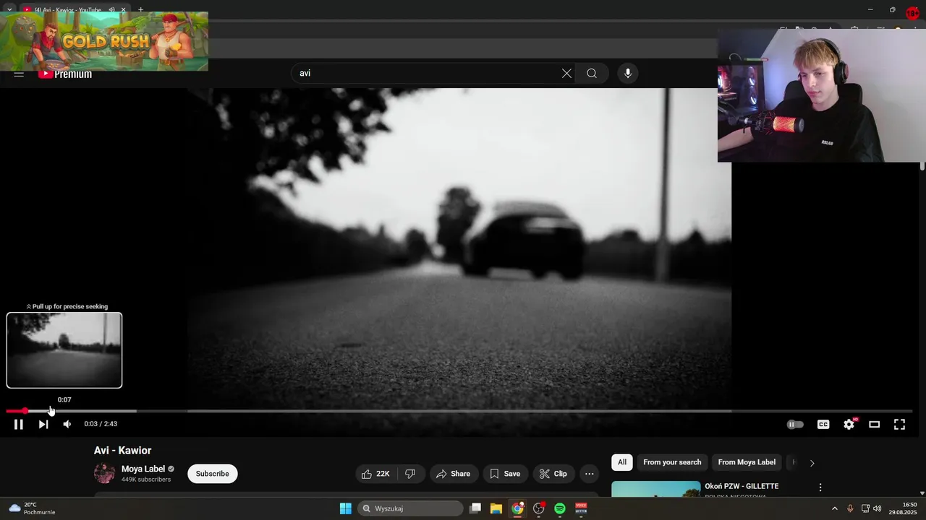Like the video with thumbs up 22K

(376, 474)
